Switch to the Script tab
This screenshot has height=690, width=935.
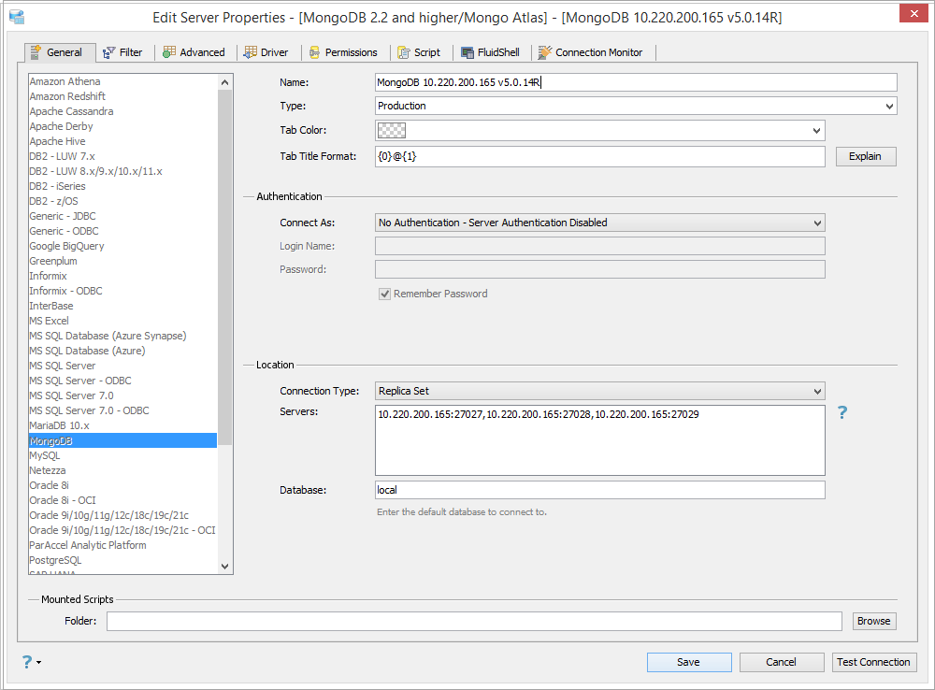coord(419,52)
